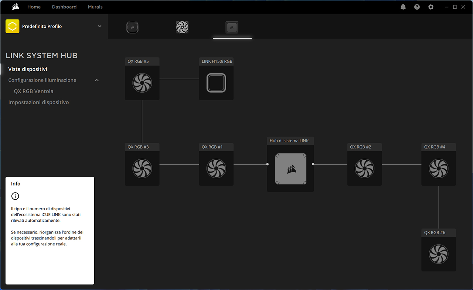Image resolution: width=473 pixels, height=290 pixels.
Task: Open iCUE settings gear
Action: click(x=431, y=7)
